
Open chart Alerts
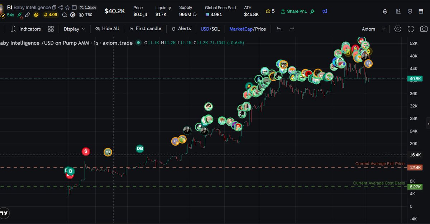[181, 29]
